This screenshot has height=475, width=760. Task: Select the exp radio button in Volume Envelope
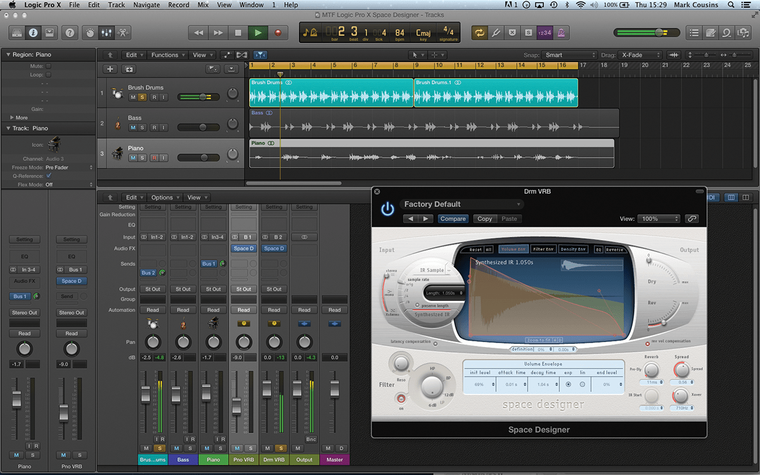tap(568, 384)
